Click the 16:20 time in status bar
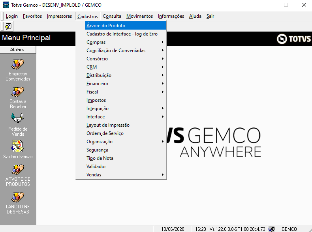312x232 pixels. (x=200, y=229)
